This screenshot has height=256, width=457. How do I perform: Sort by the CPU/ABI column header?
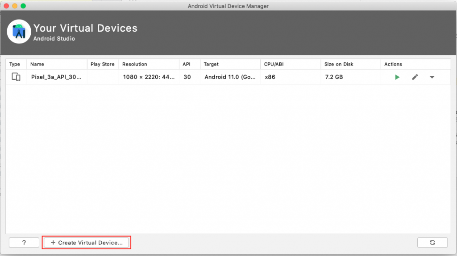click(x=291, y=64)
